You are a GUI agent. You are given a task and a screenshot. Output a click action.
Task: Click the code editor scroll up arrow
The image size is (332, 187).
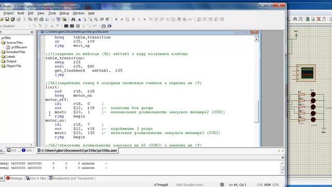[256, 39]
